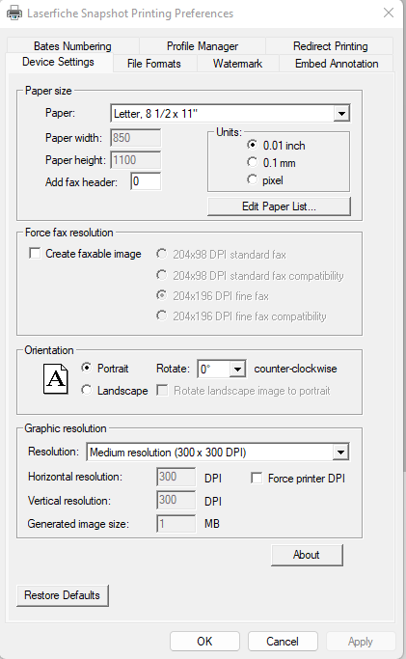Click the Cancel button
The height and width of the screenshot is (659, 406).
click(283, 642)
